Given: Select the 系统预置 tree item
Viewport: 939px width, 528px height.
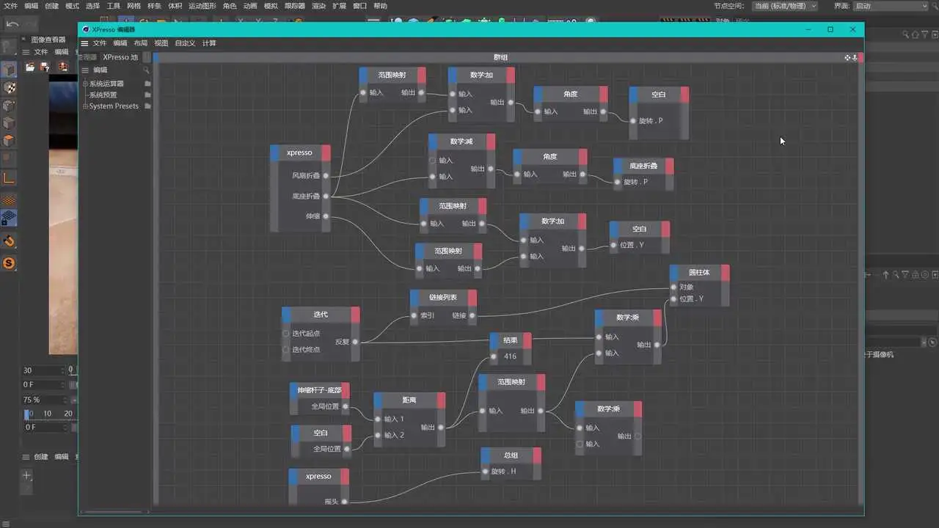Looking at the screenshot, I should (x=103, y=95).
